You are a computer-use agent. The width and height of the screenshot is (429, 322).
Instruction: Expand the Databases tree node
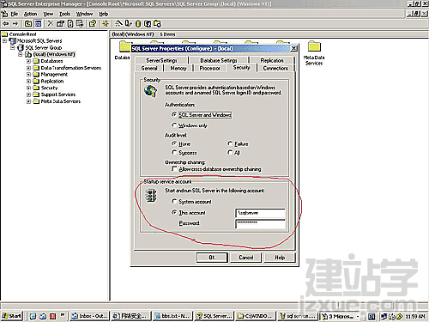(x=28, y=61)
